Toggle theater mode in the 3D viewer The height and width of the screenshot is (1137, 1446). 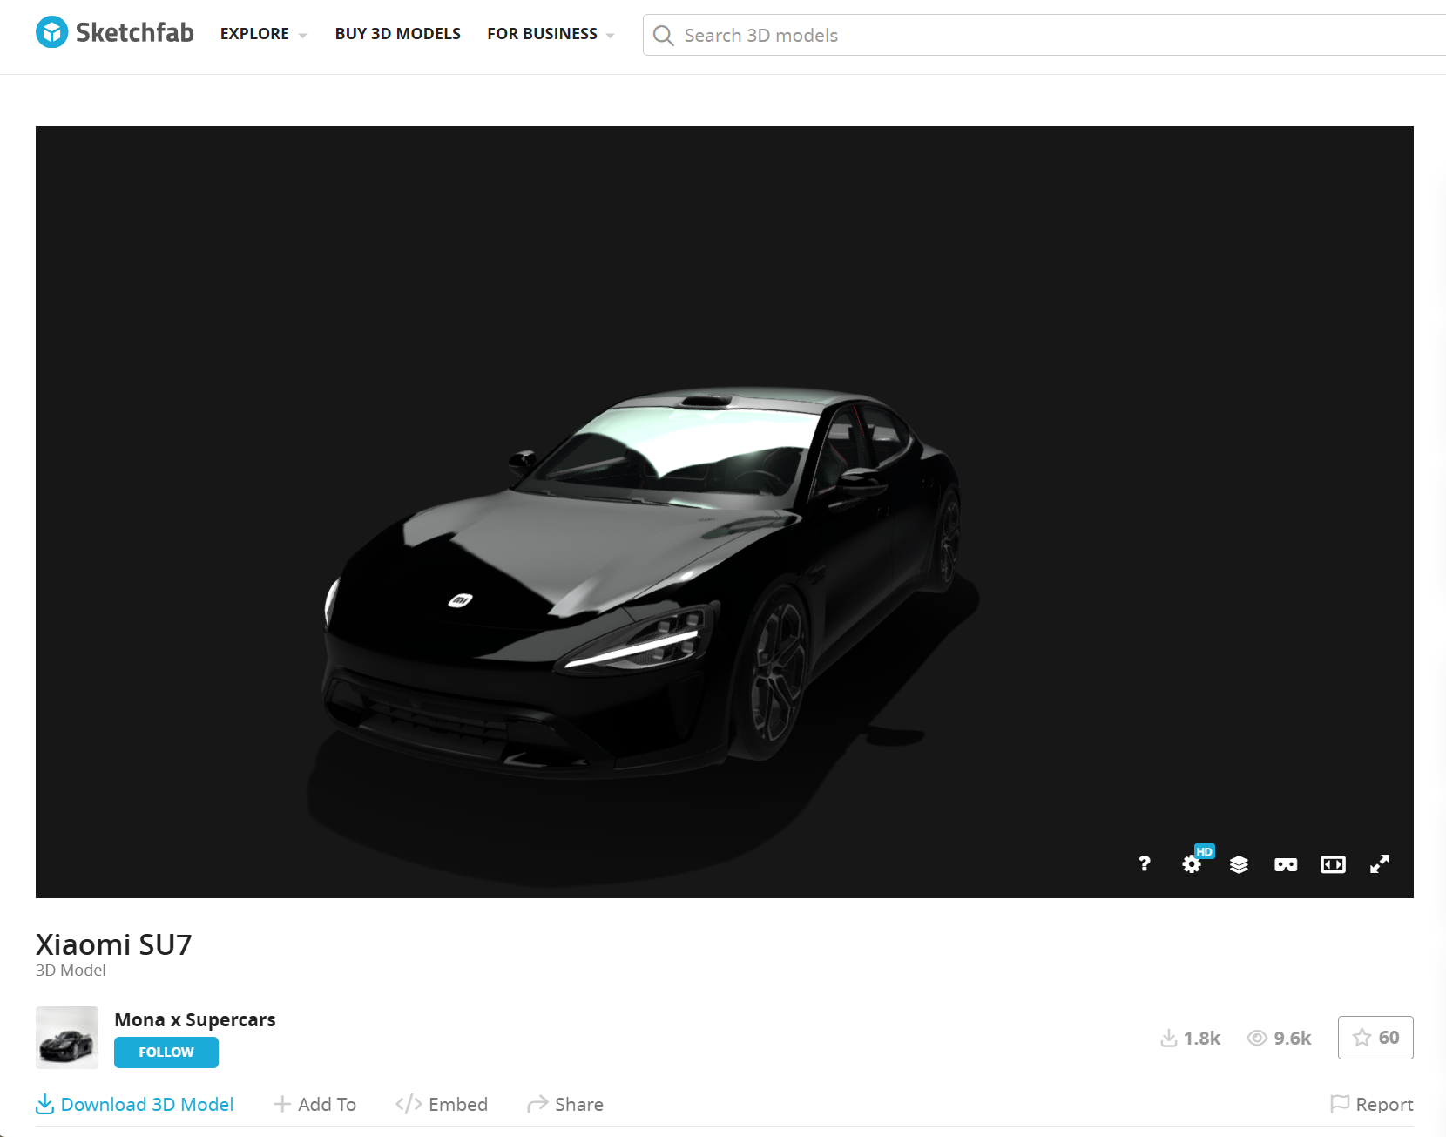[x=1333, y=864]
